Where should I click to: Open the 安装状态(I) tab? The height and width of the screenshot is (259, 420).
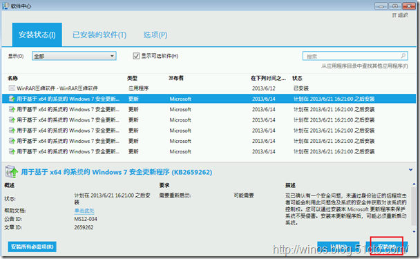(x=37, y=35)
